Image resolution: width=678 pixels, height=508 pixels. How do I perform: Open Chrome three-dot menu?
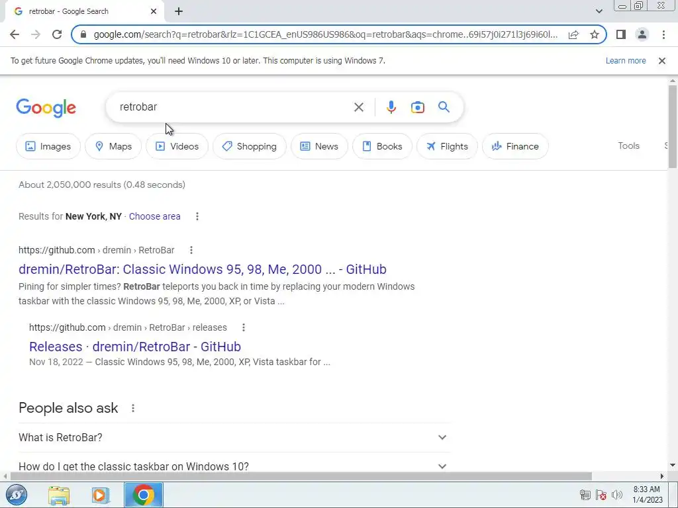(663, 34)
